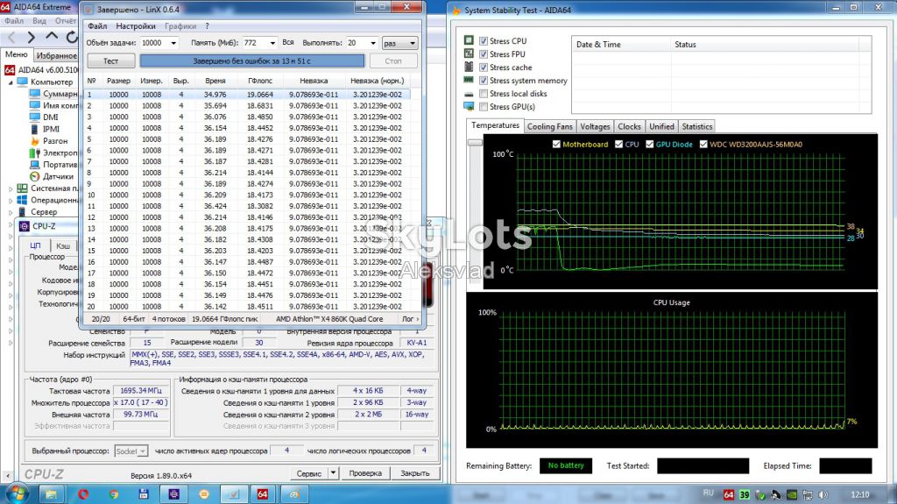Screen dimensions: 897x504
Task: Click the Stress system memory icon
Action: click(469, 80)
